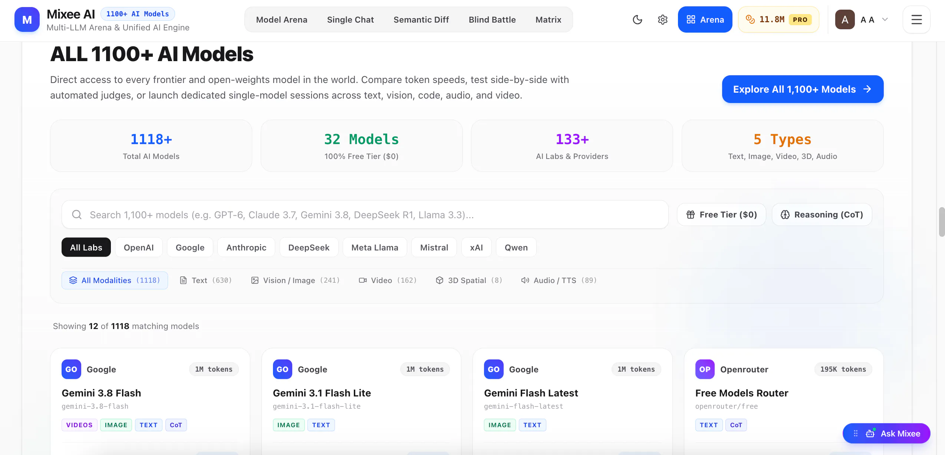Show Text modality models
The image size is (945, 455).
(206, 280)
